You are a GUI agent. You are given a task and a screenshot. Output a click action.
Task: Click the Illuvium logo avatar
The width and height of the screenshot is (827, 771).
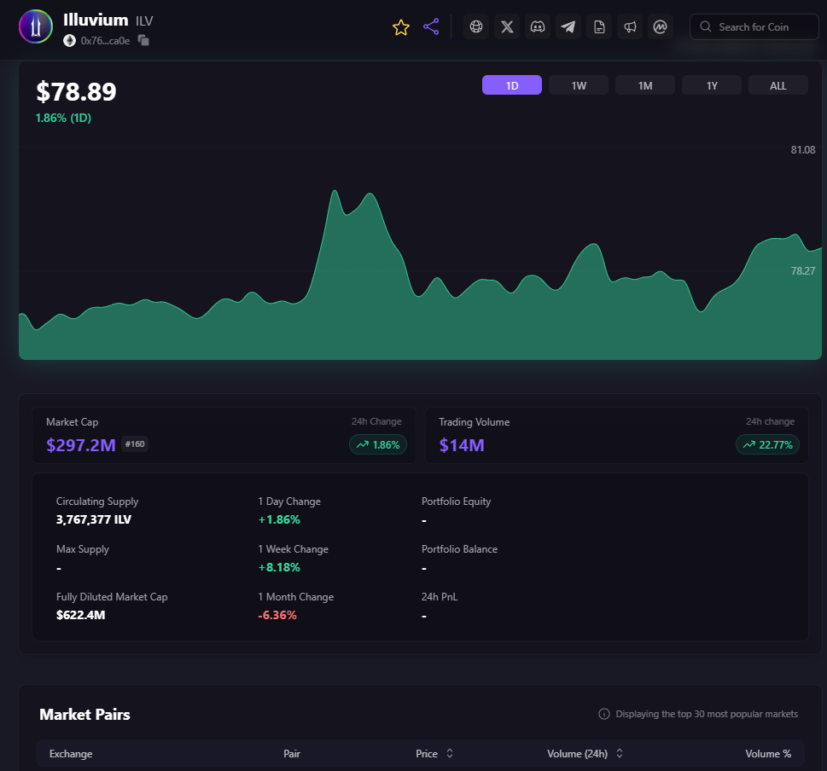click(35, 27)
